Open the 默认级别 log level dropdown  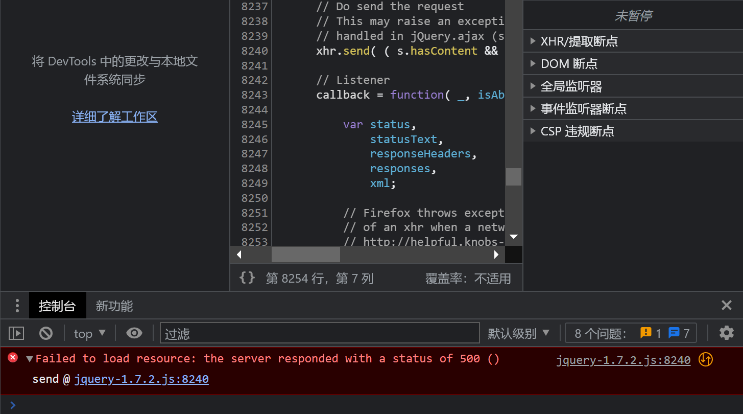pyautogui.click(x=519, y=333)
